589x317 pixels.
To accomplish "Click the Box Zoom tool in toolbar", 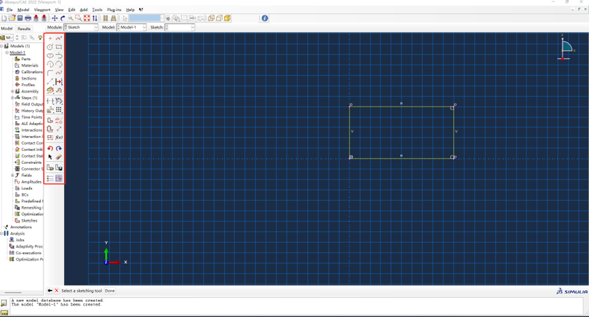I will (x=78, y=18).
